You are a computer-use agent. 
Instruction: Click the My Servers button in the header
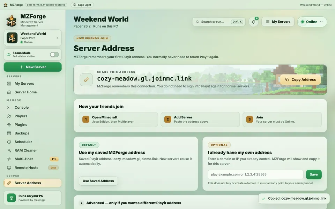(x=278, y=22)
